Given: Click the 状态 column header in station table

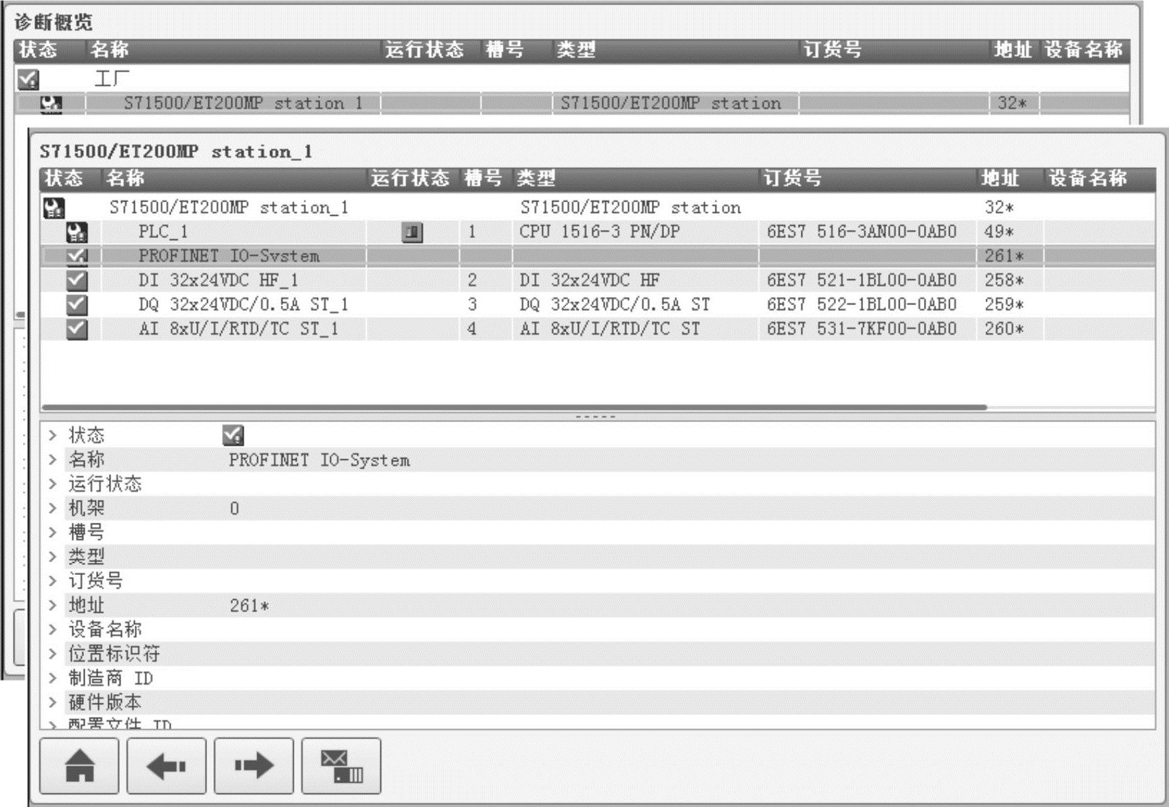Looking at the screenshot, I should 70,179.
